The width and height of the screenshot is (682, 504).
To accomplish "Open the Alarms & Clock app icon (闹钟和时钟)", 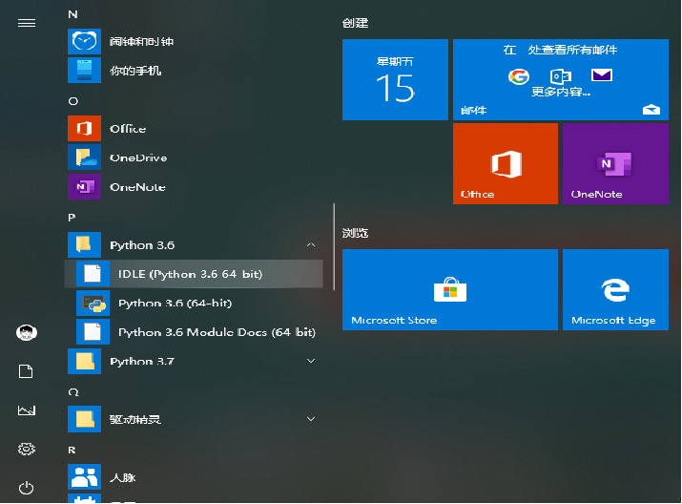I will 84,41.
